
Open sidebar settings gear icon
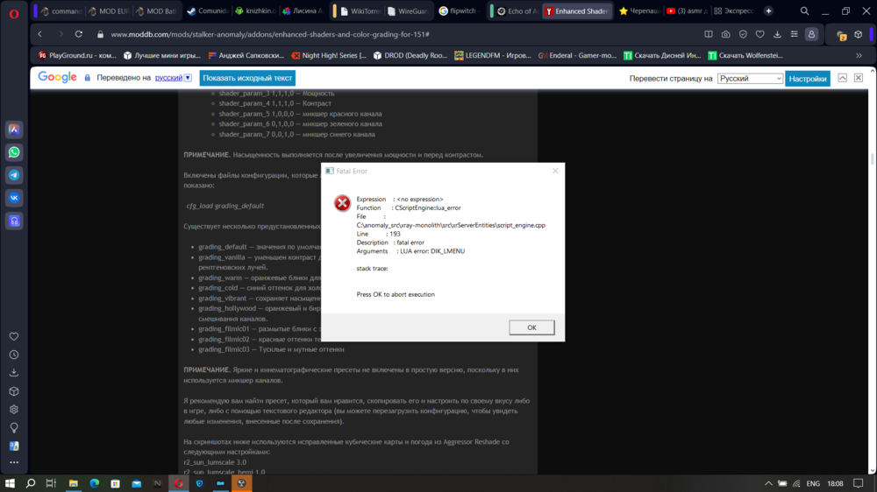[14, 410]
